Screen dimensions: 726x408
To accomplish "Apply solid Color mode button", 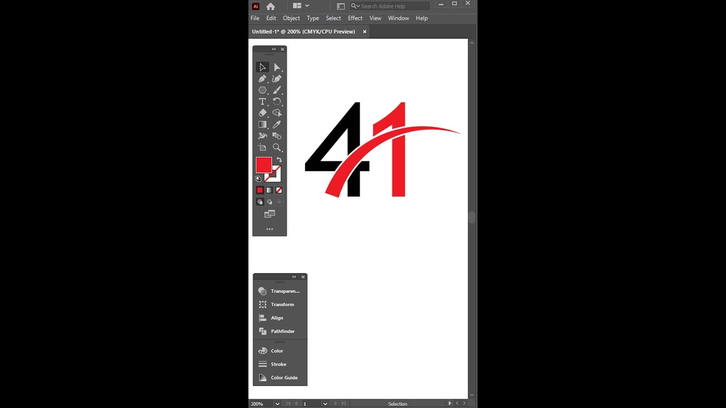I will (260, 190).
